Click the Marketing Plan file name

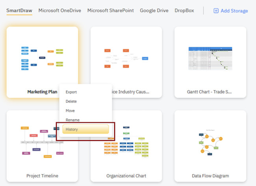(42, 92)
